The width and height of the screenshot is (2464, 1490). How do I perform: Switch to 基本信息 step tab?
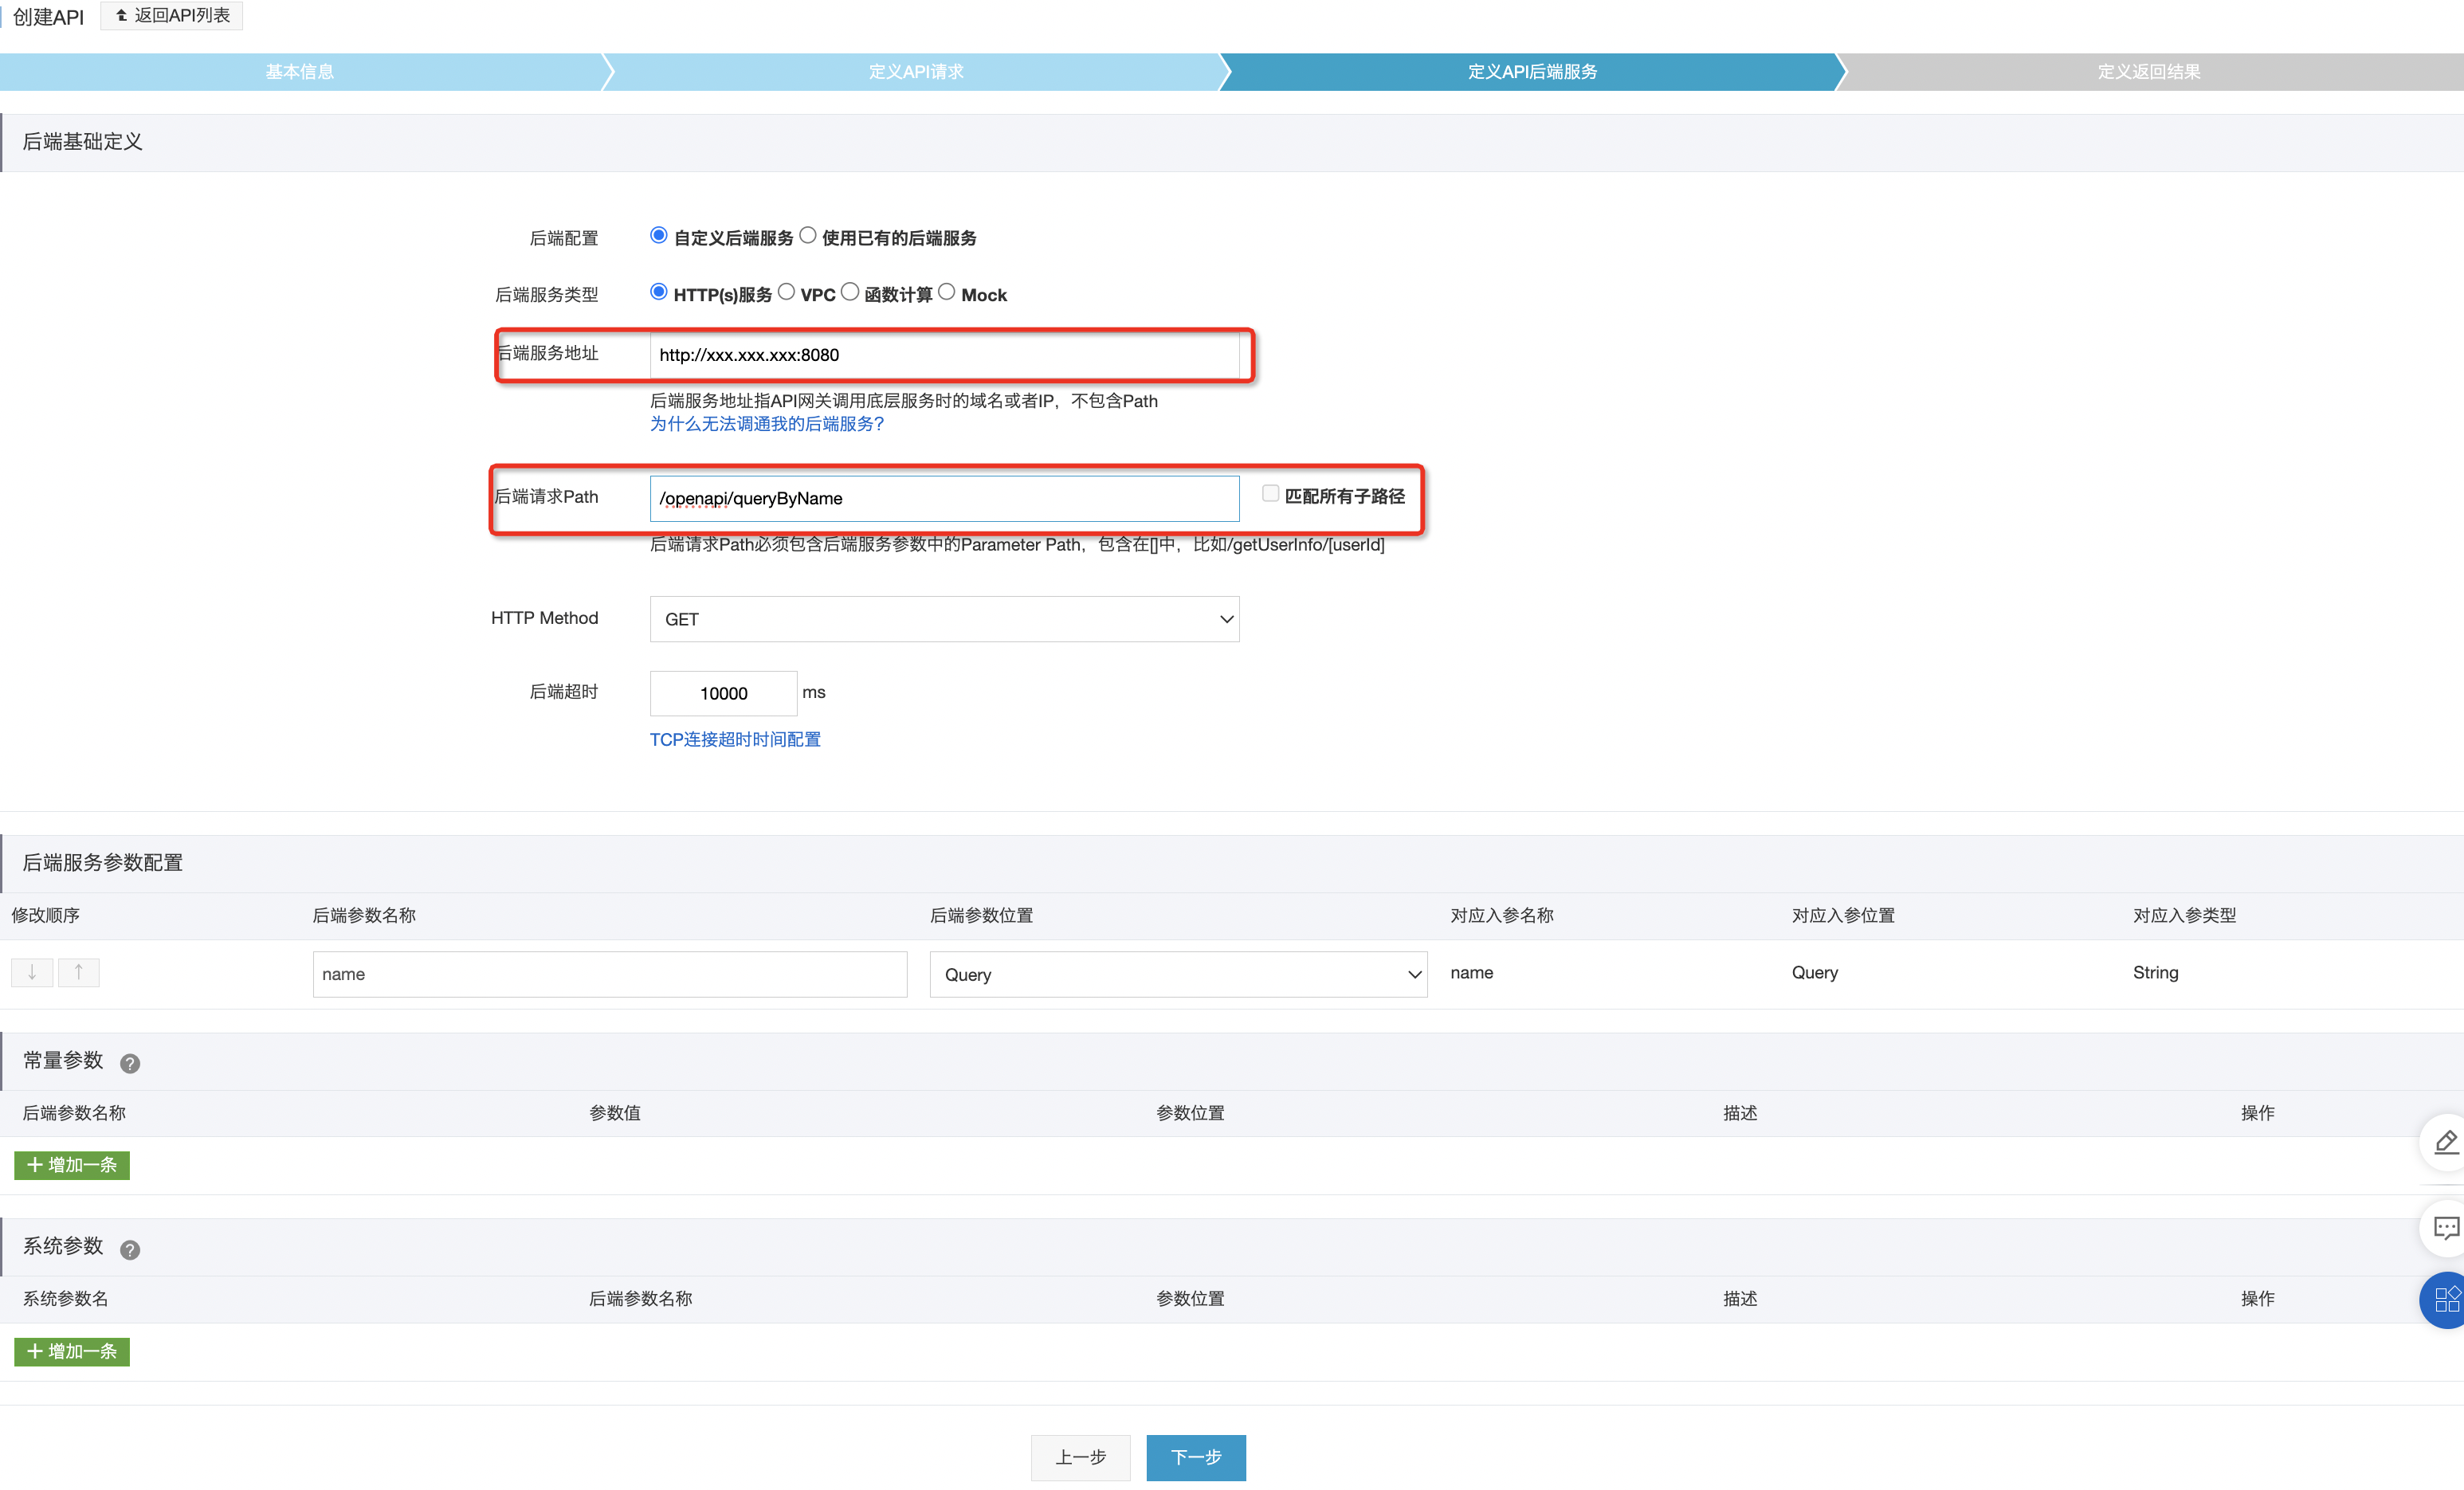300,72
